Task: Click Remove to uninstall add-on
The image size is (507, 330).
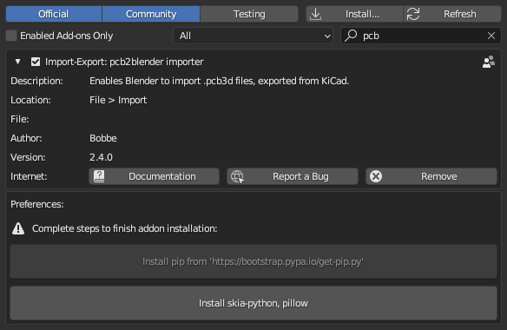Action: pos(431,176)
